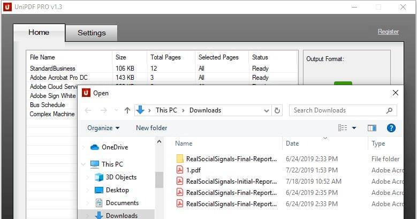Click the Downloads arrow icon in address bar

(x=140, y=110)
